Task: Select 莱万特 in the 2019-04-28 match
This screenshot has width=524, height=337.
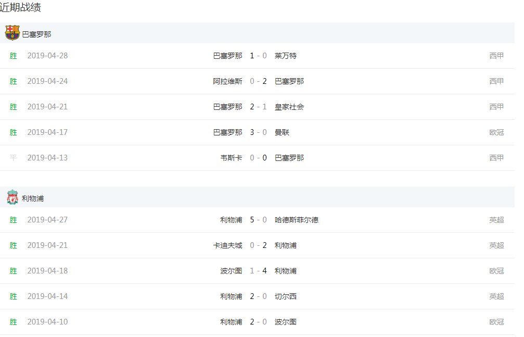Action: 286,56
